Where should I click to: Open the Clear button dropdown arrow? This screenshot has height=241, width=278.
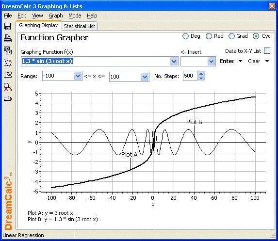267,61
